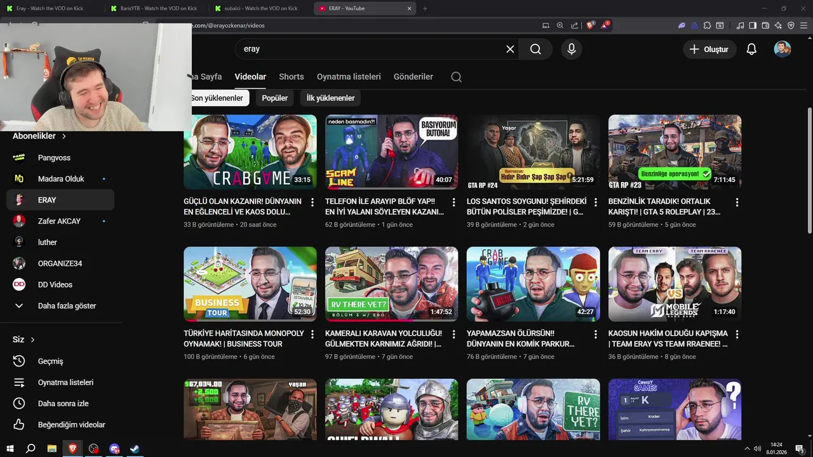Play the GTA RP #23 thumbnail
813x457 pixels.
pyautogui.click(x=675, y=152)
